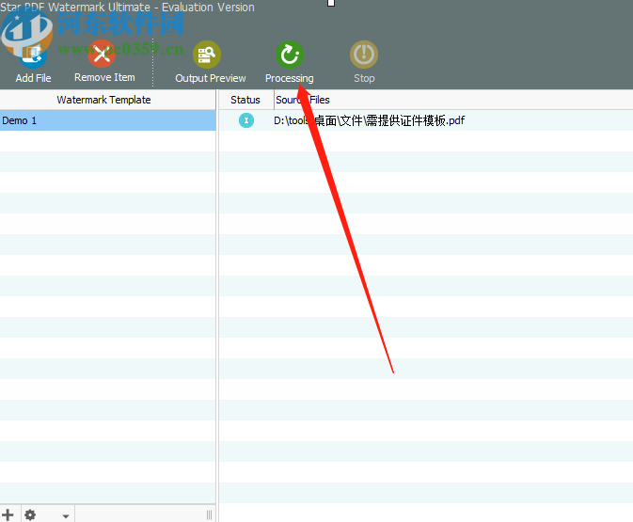Open template settings gear icon
This screenshot has width=633, height=522.
coord(30,514)
